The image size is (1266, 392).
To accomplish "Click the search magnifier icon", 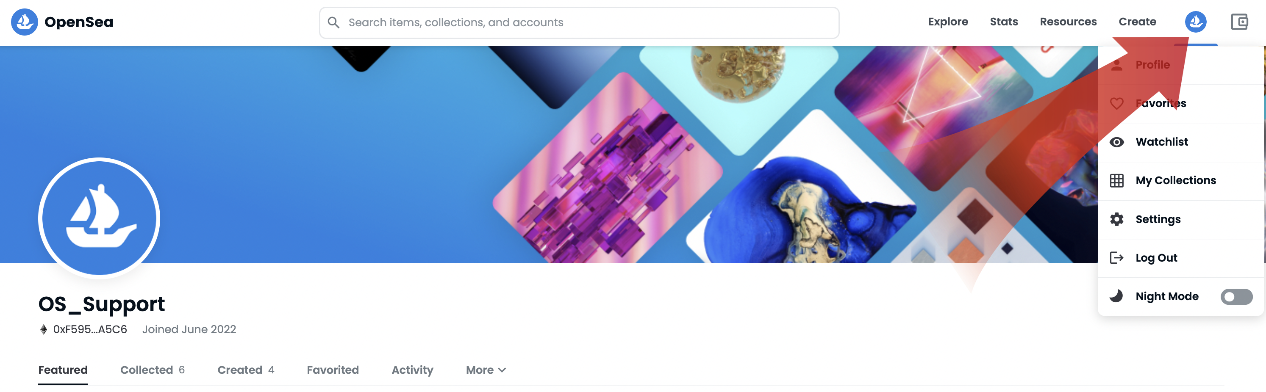I will tap(333, 22).
